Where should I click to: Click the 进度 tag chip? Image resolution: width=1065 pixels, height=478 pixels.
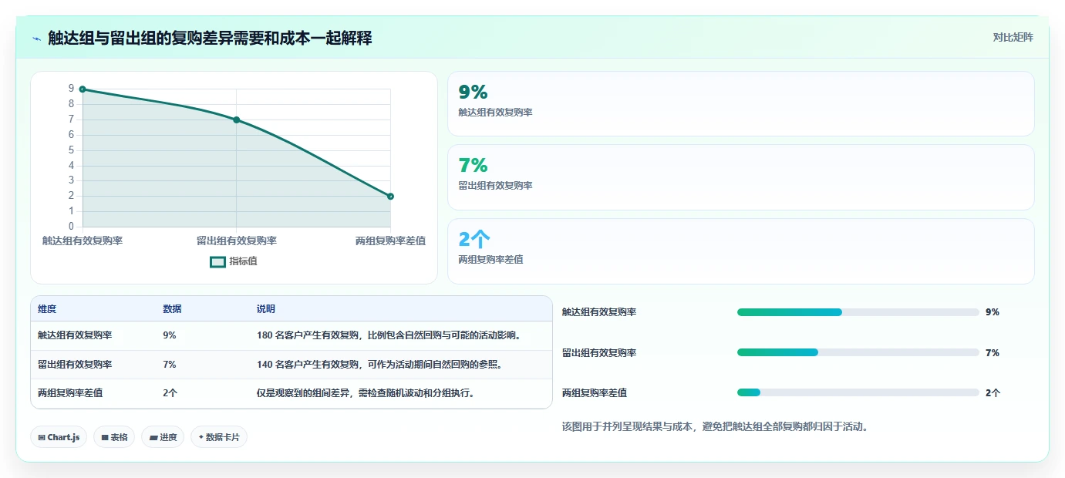(x=163, y=437)
